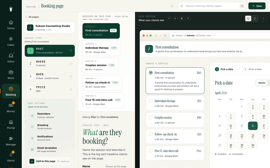Go to Pick a date step

tap(224, 69)
